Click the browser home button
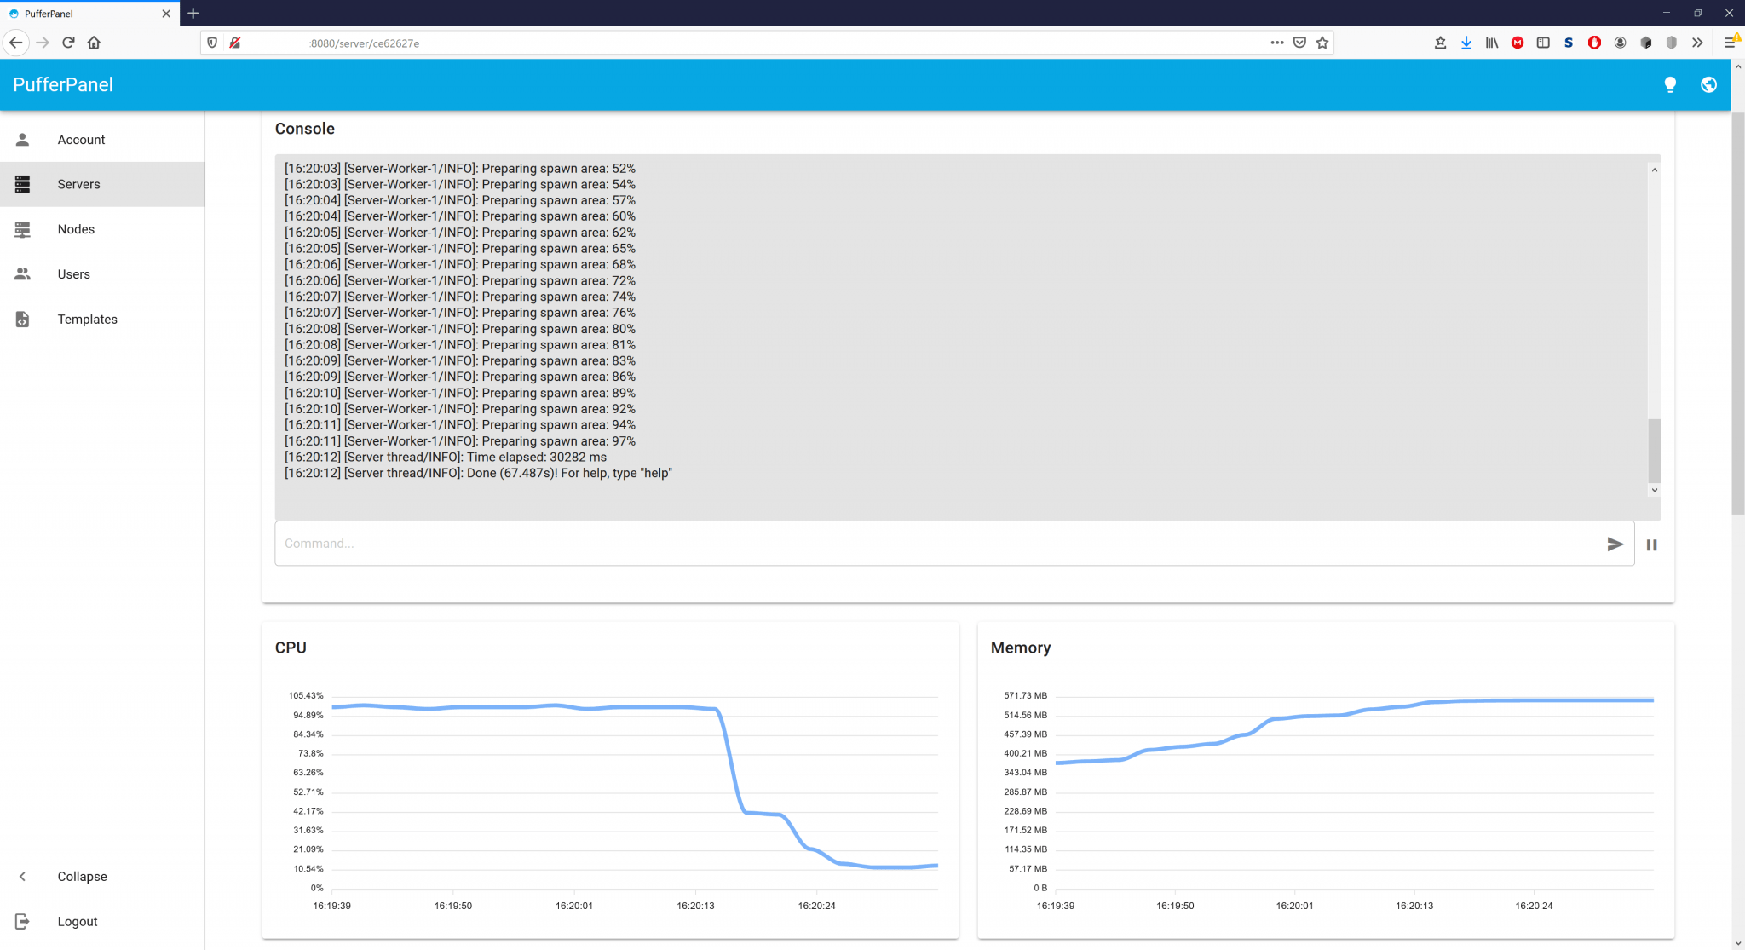The width and height of the screenshot is (1745, 950). pyautogui.click(x=95, y=43)
